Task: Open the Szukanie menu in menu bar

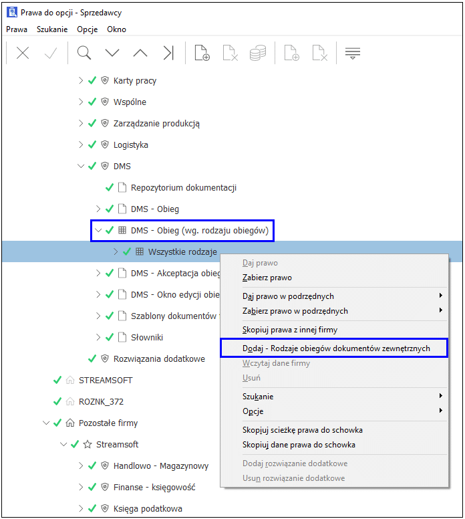Action: click(52, 29)
